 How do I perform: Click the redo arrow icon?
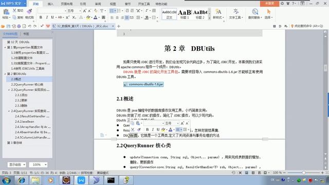tap(35, 26)
